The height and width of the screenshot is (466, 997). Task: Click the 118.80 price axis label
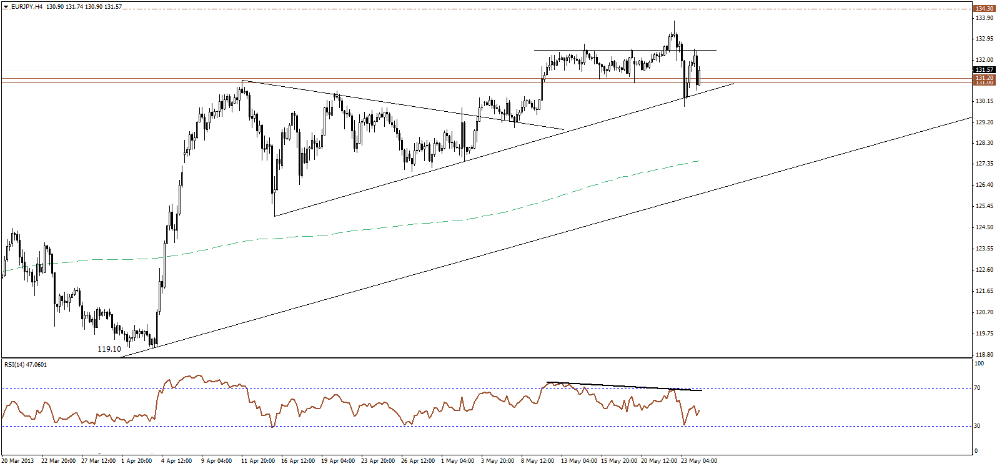point(984,355)
